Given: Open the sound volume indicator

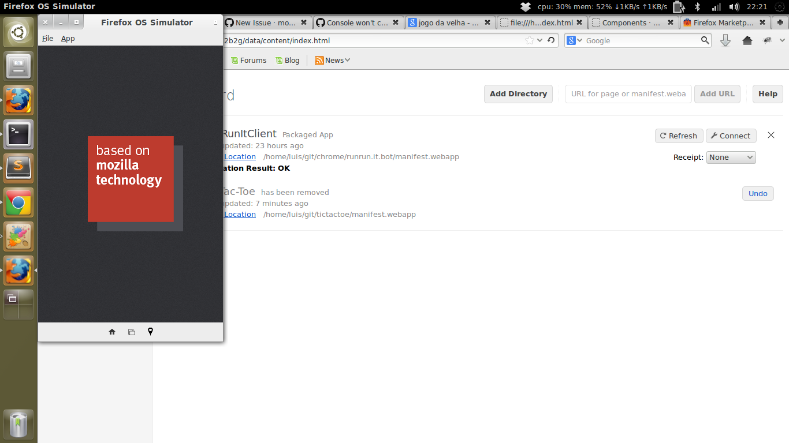Looking at the screenshot, I should 734,7.
